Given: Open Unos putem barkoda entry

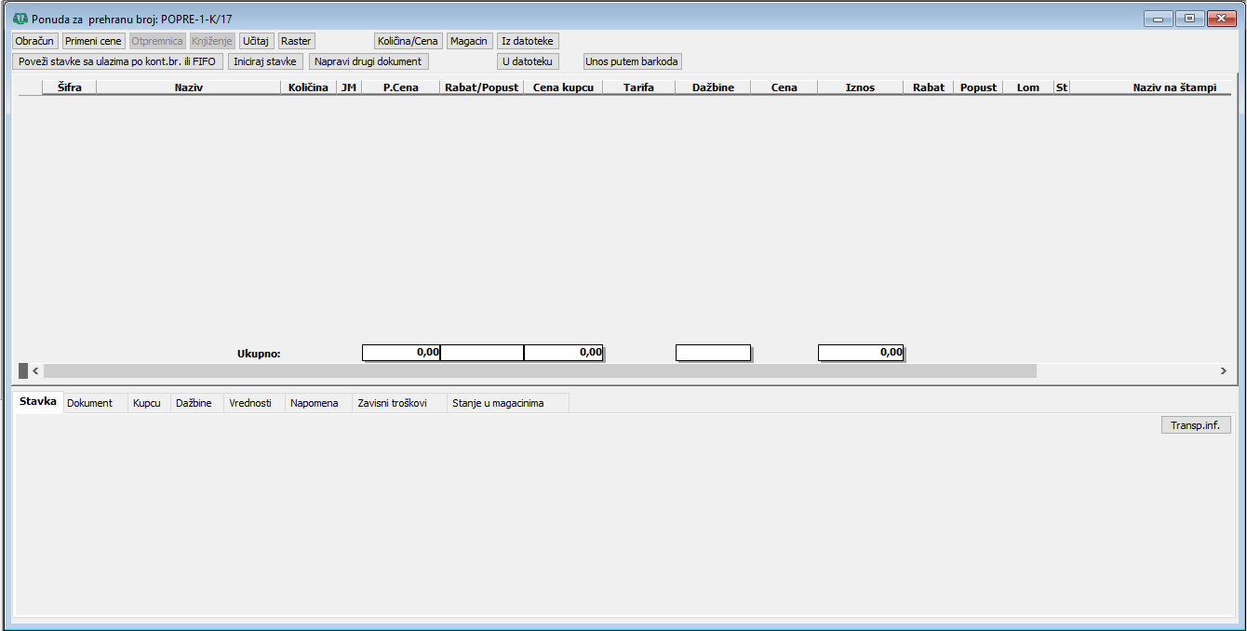Looking at the screenshot, I should [x=632, y=61].
